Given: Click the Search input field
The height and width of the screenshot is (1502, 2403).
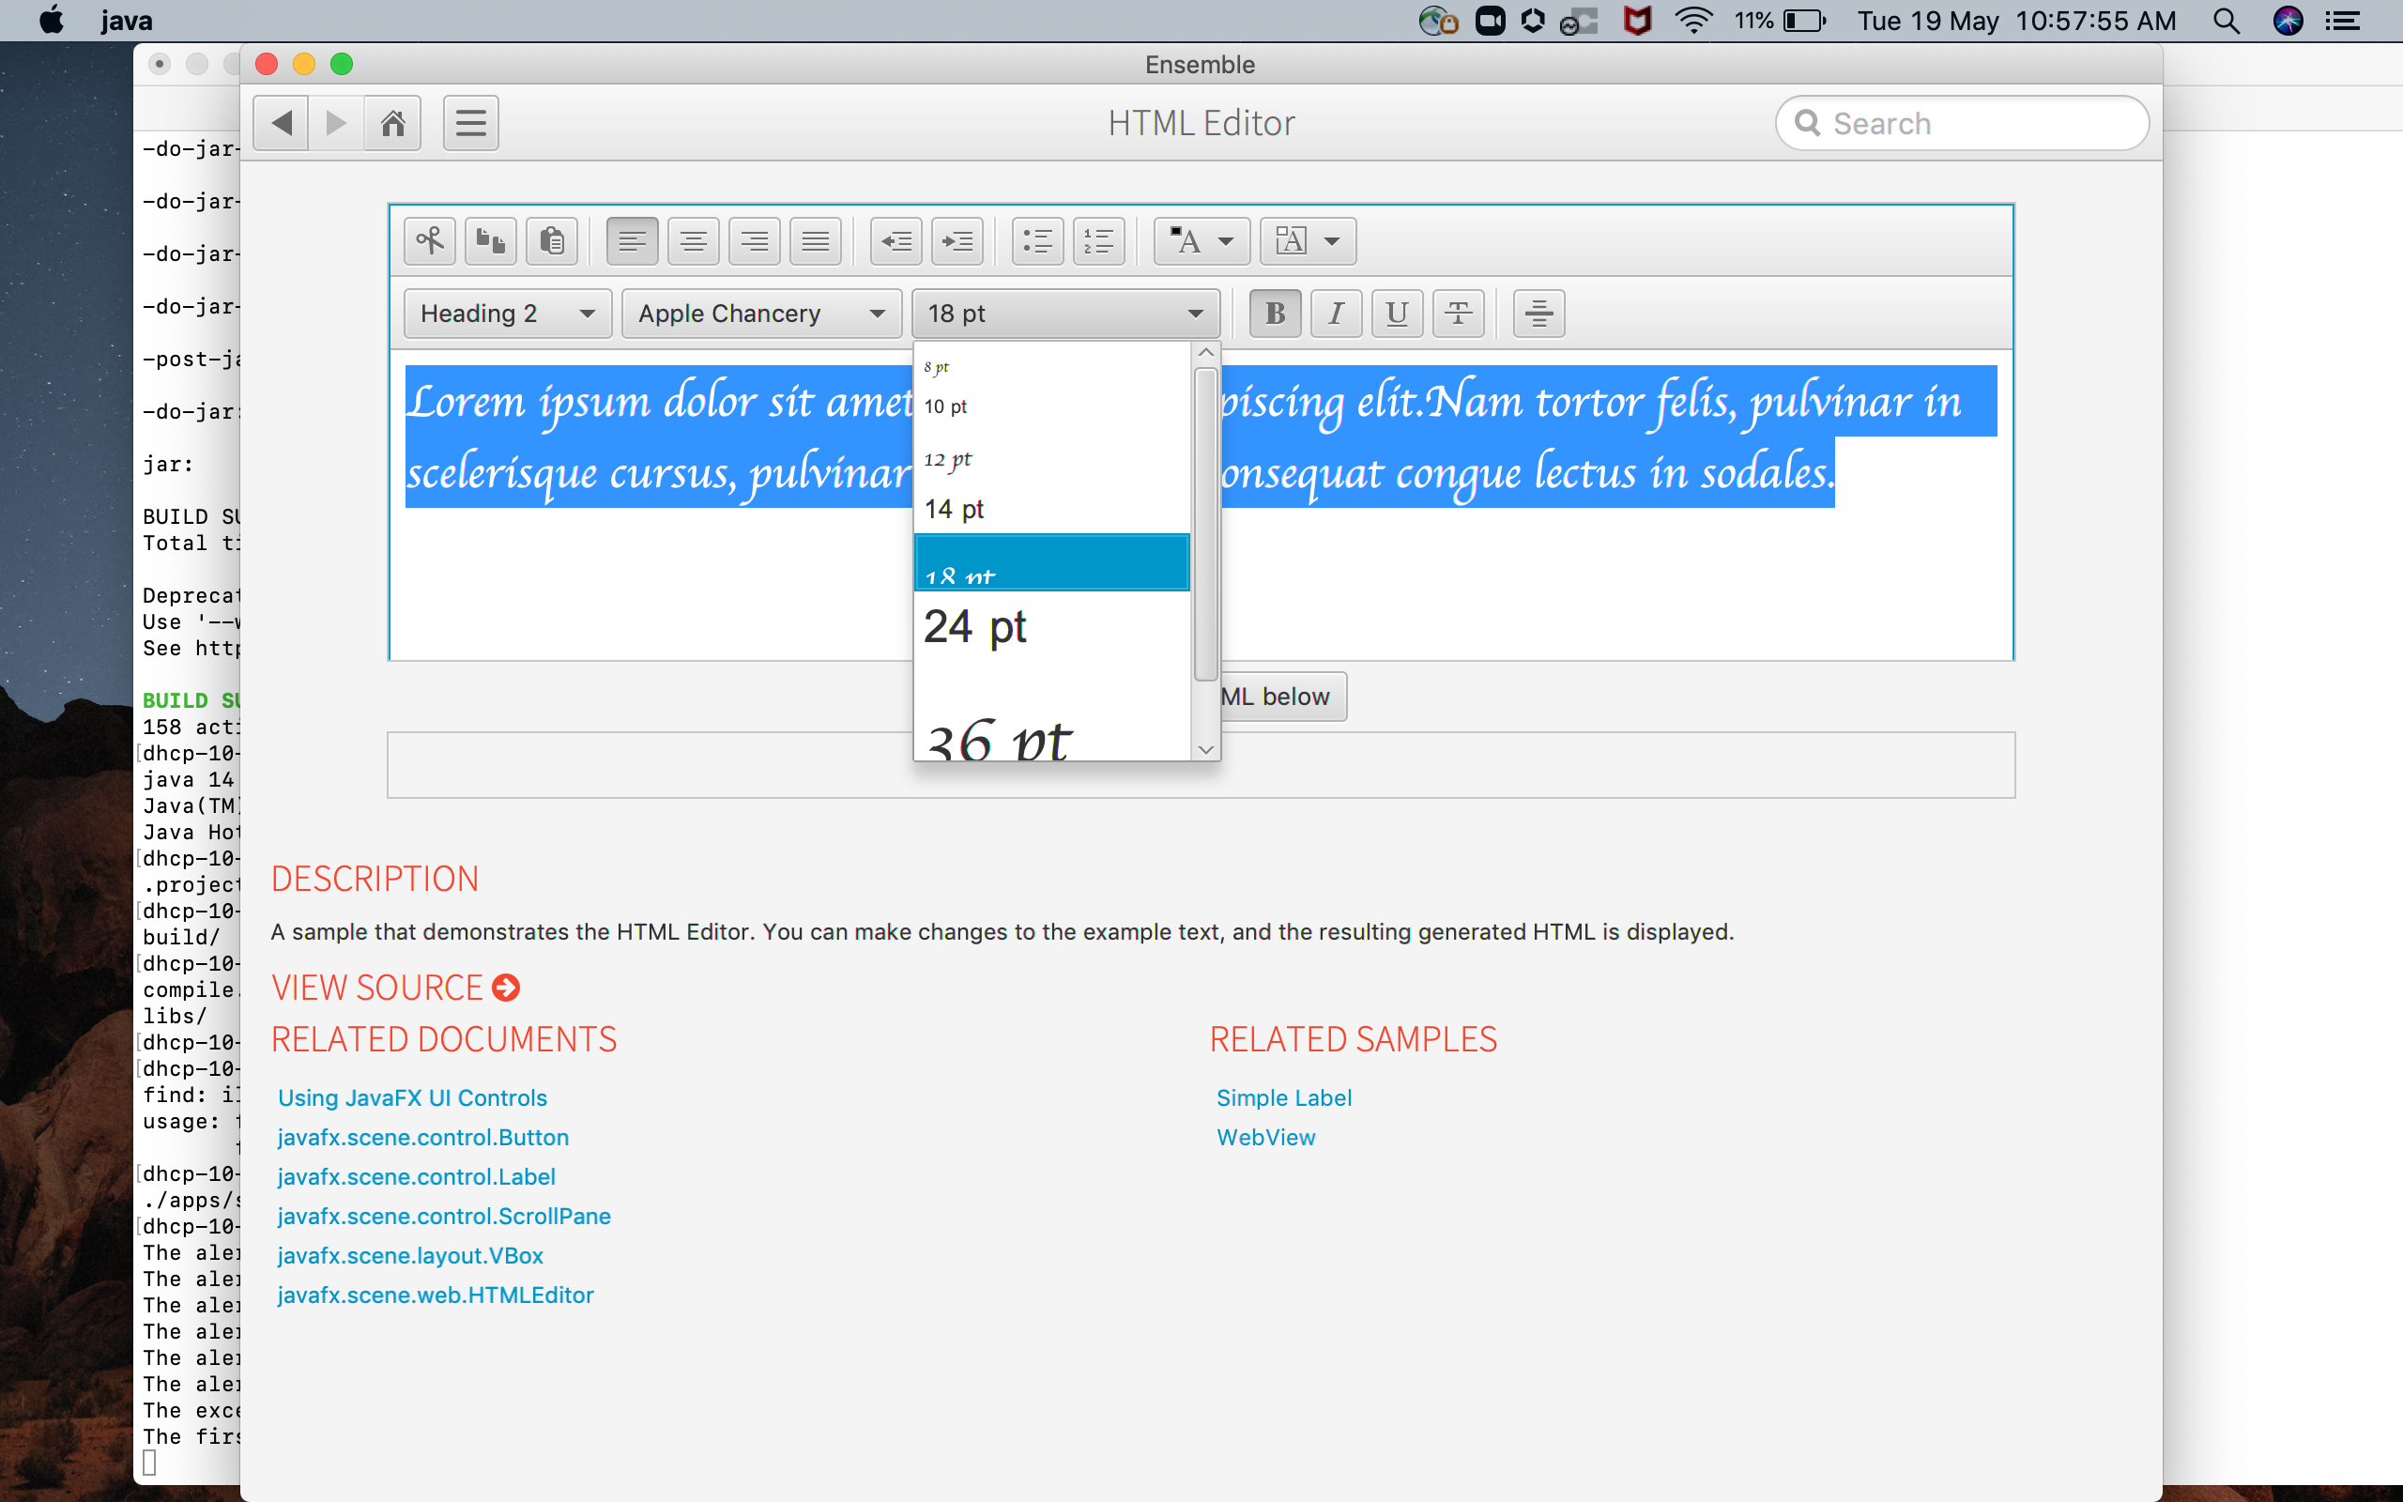Looking at the screenshot, I should 1976,123.
